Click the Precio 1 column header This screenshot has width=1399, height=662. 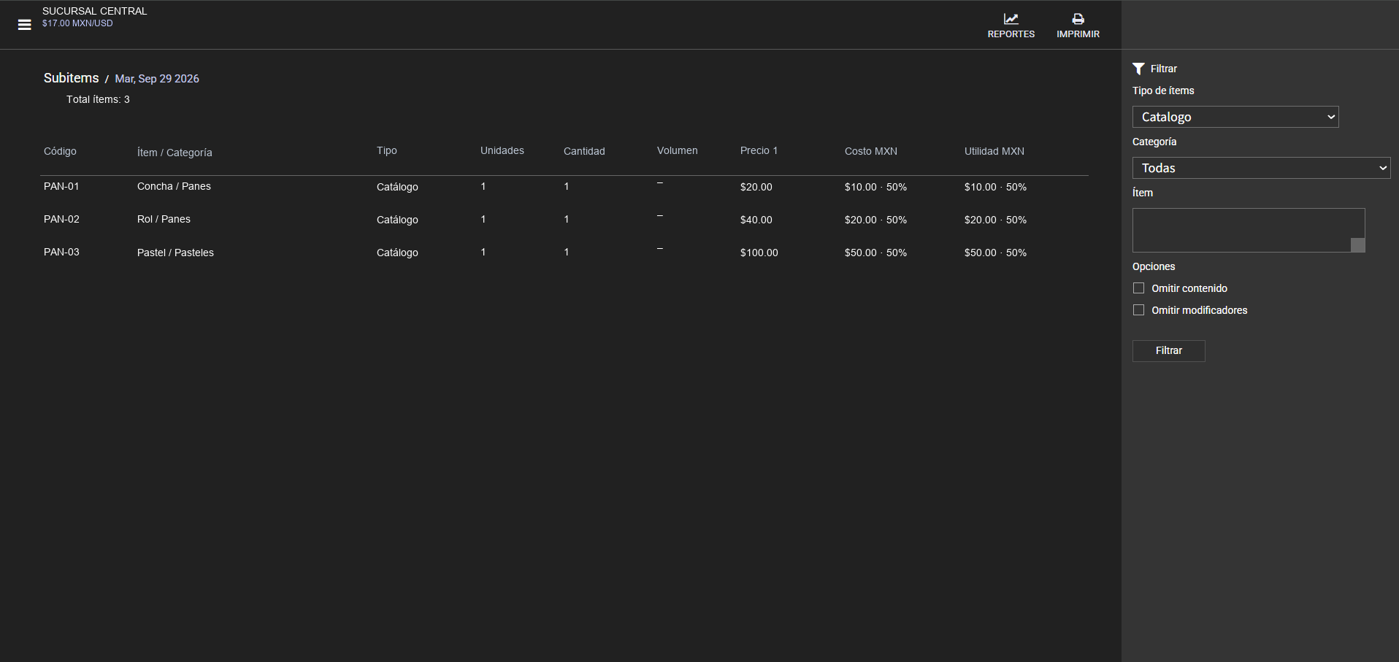point(759,150)
